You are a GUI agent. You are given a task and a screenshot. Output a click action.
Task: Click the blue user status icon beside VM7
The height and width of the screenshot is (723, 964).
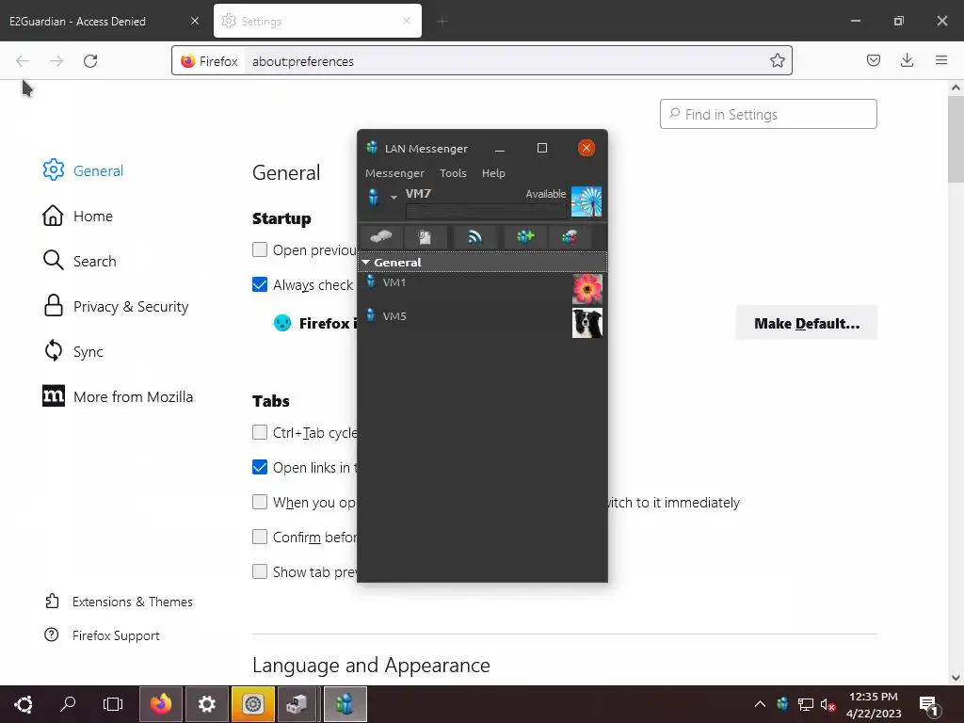pos(373,197)
